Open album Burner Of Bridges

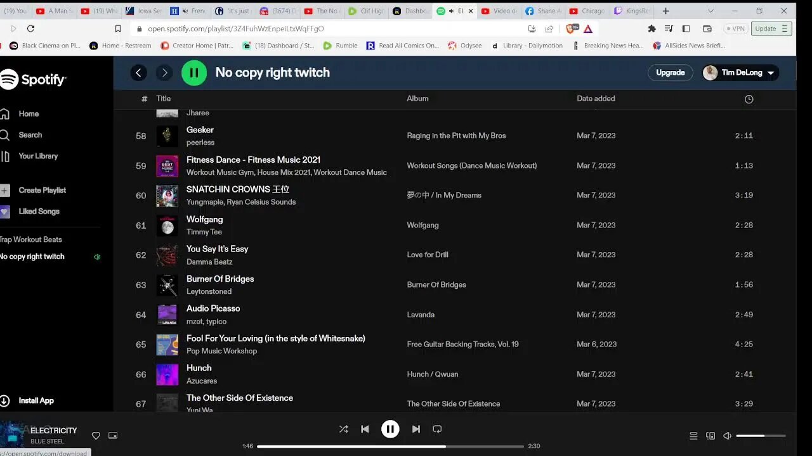pyautogui.click(x=436, y=285)
